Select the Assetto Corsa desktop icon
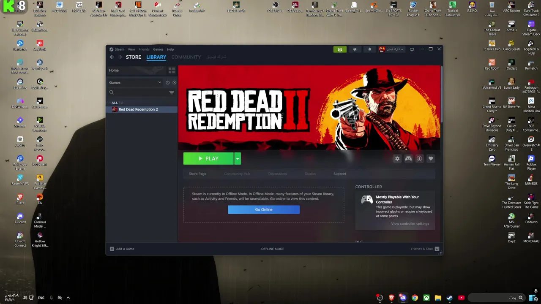This screenshot has height=304, width=541. (x=177, y=9)
